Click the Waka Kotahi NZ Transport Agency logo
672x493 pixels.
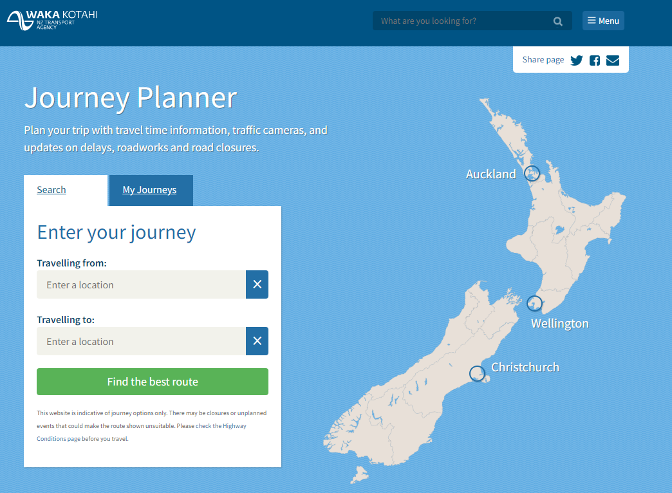tap(52, 20)
